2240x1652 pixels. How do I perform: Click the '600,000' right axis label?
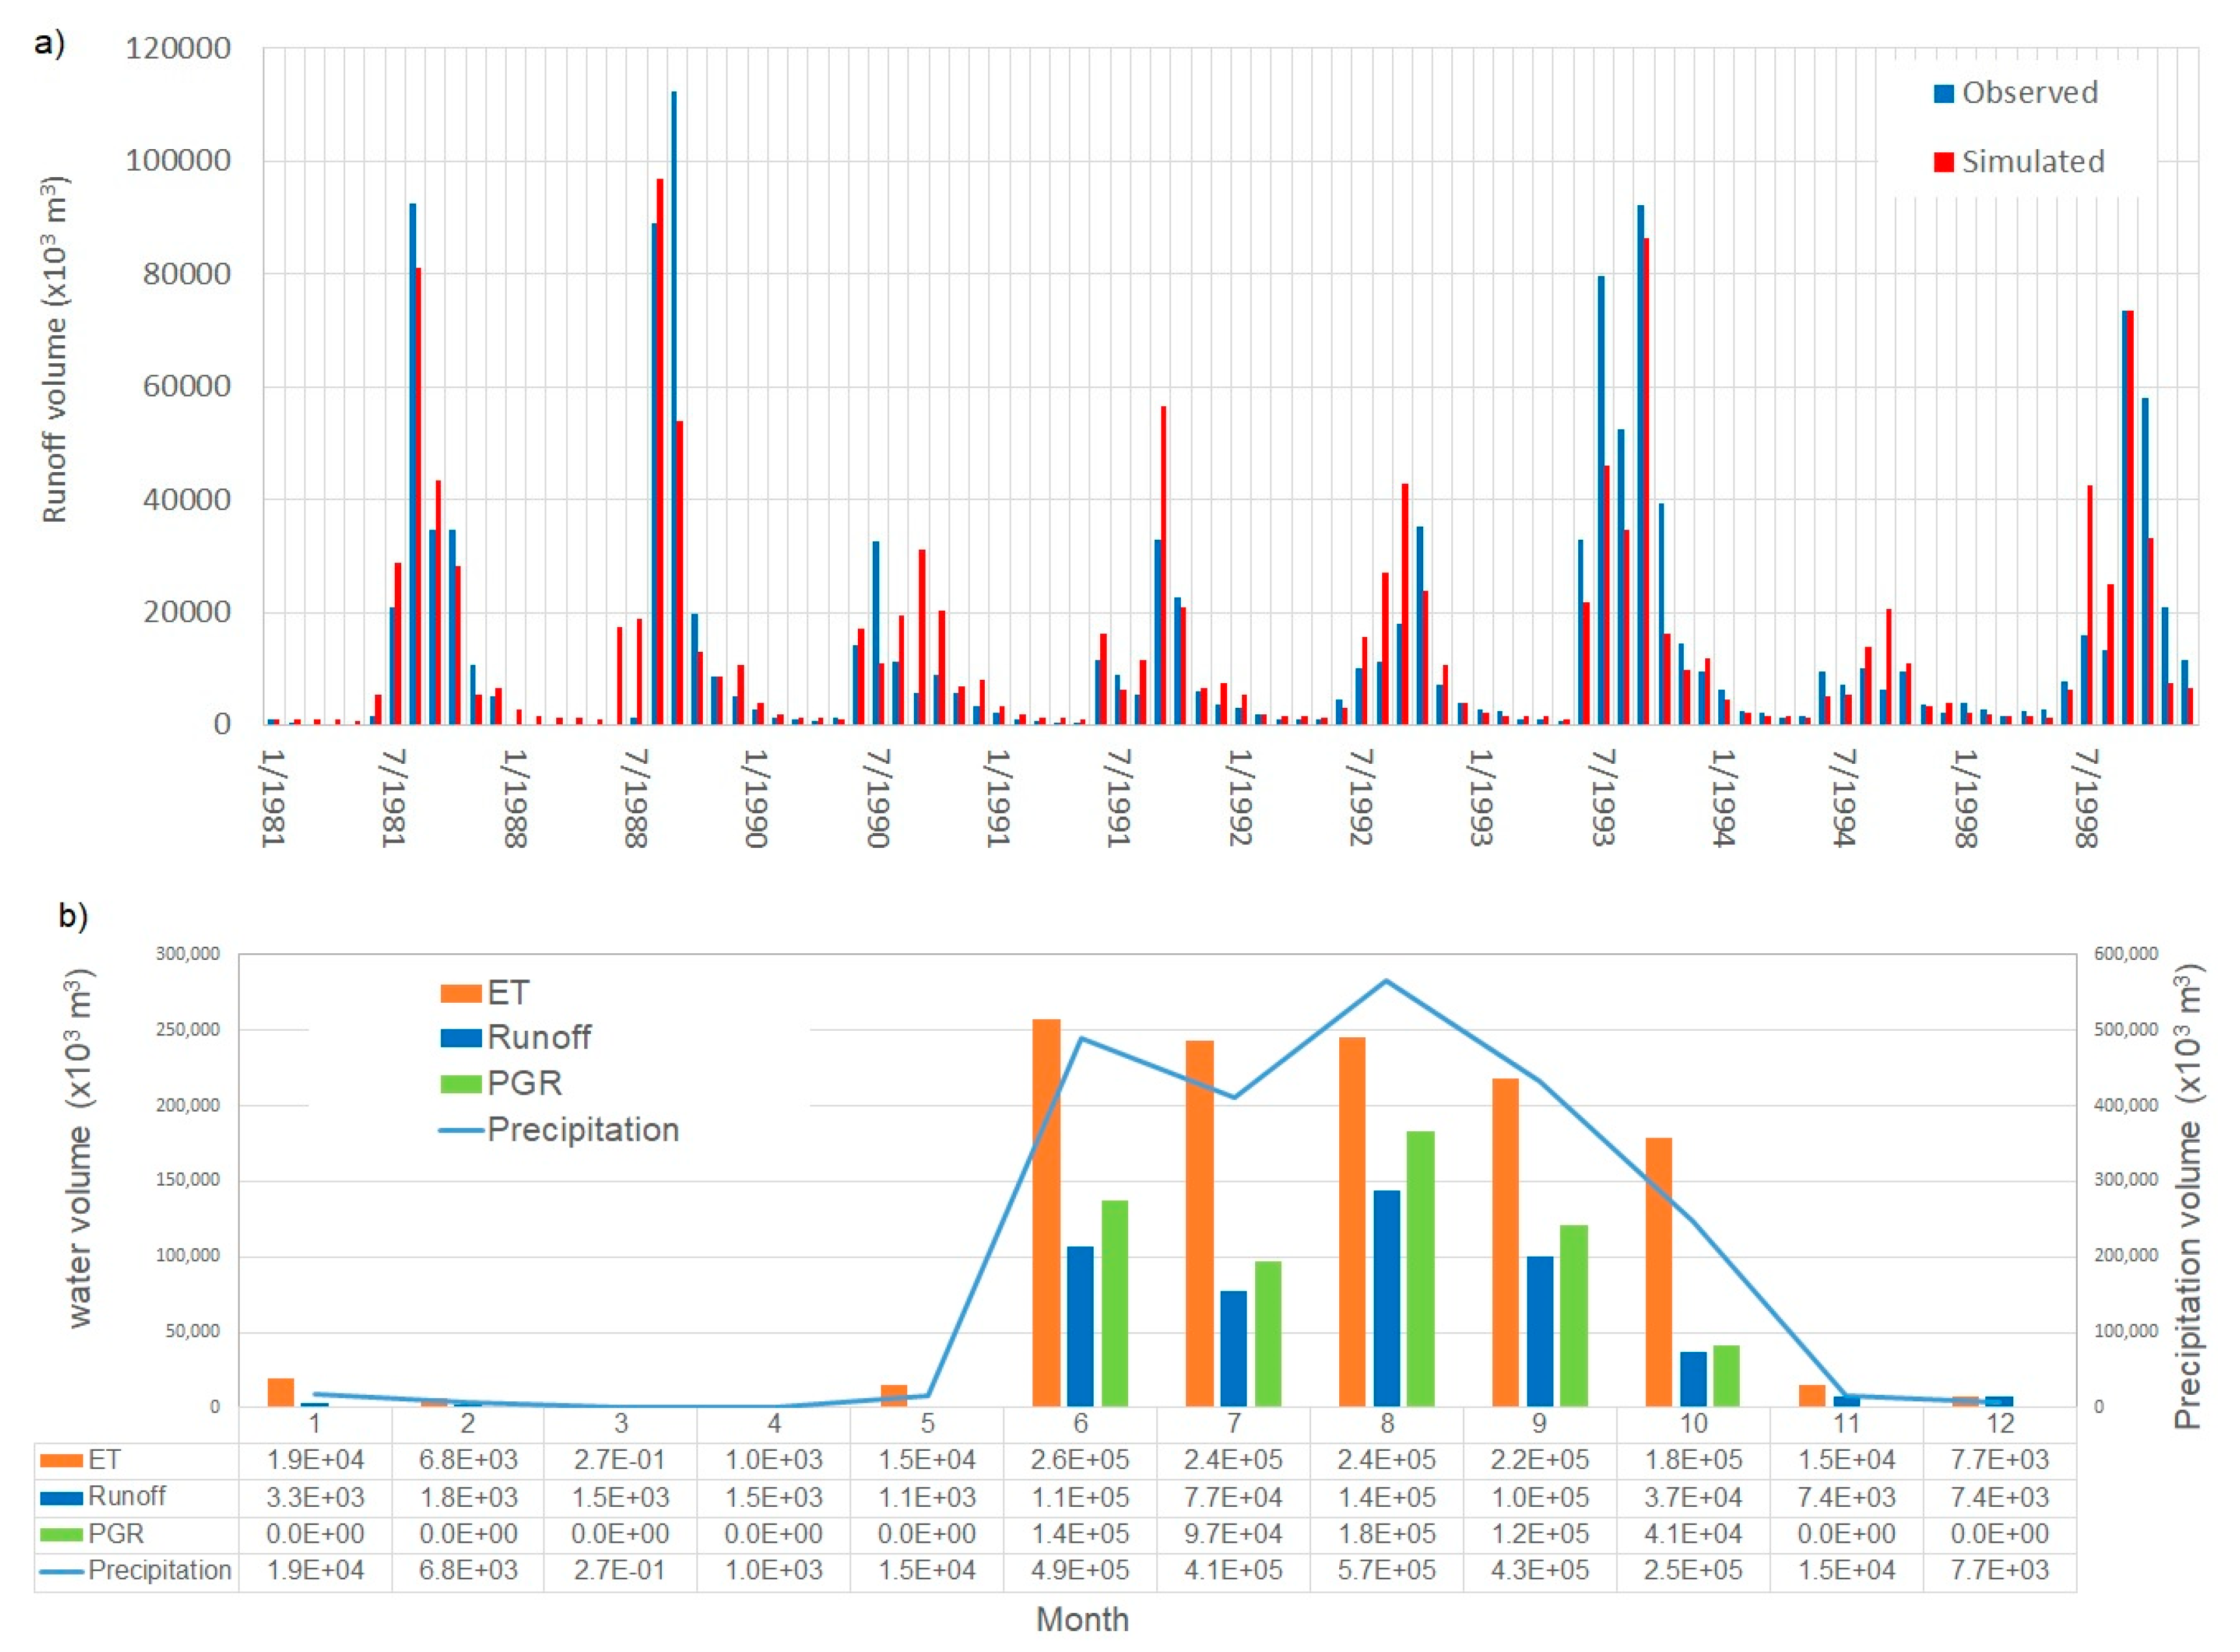click(2126, 954)
